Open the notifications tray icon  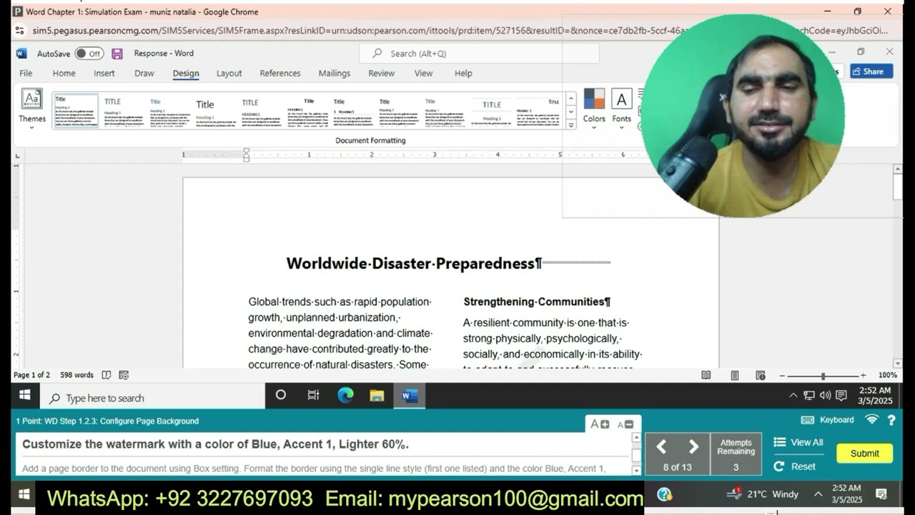(841, 396)
